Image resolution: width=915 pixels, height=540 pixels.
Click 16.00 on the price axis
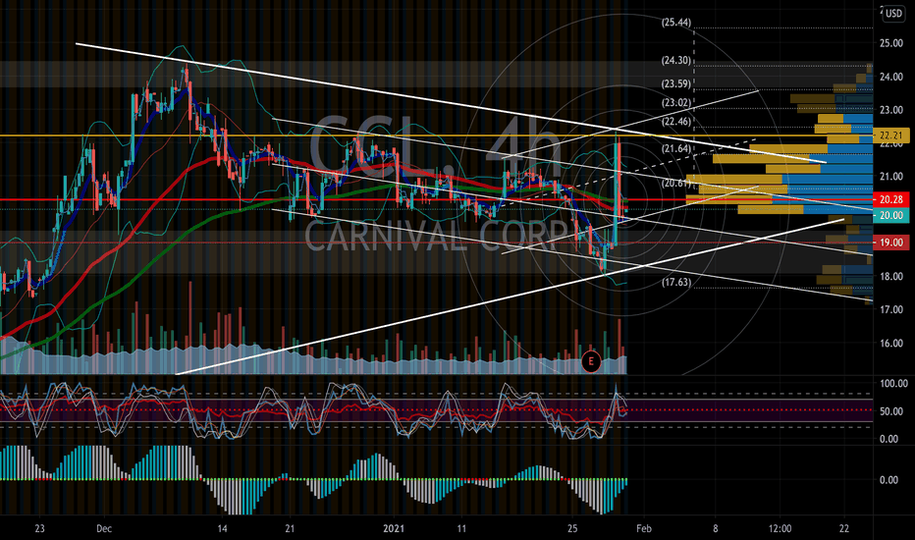891,344
